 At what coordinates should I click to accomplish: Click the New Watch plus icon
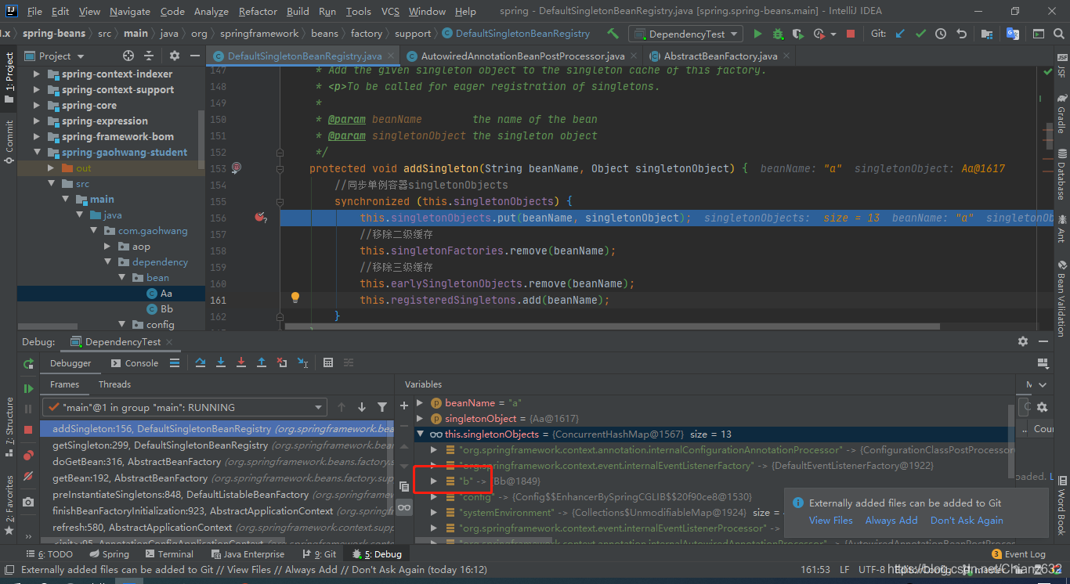(x=404, y=406)
